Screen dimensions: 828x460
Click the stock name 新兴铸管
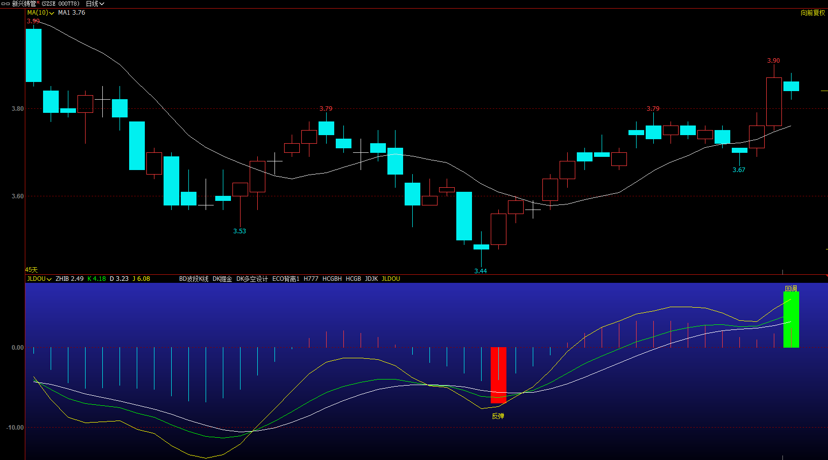24,4
